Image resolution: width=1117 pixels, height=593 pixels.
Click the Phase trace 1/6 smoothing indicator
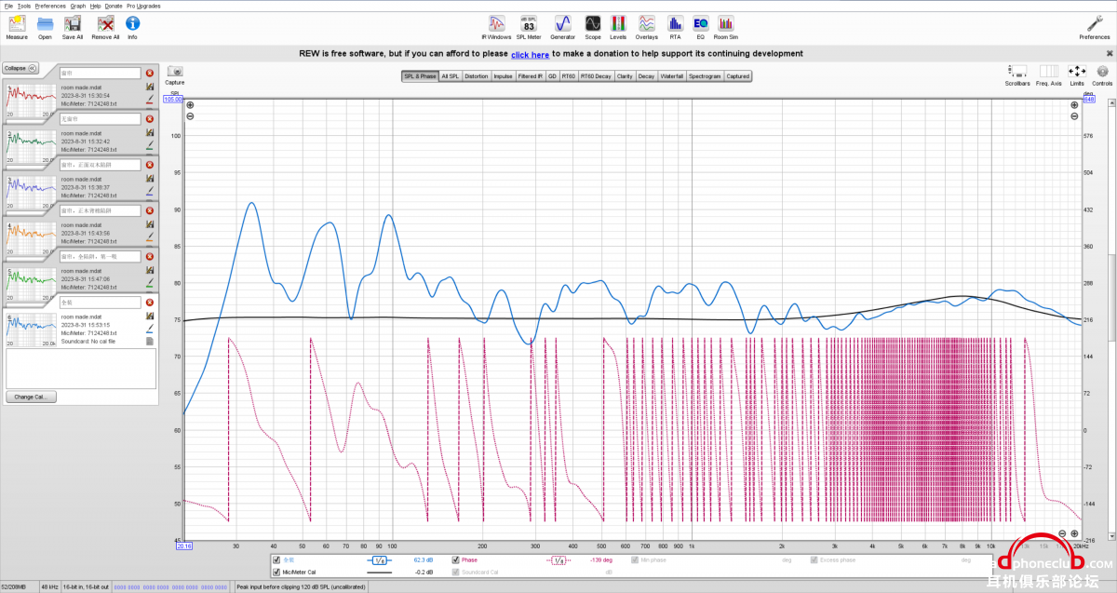[558, 560]
